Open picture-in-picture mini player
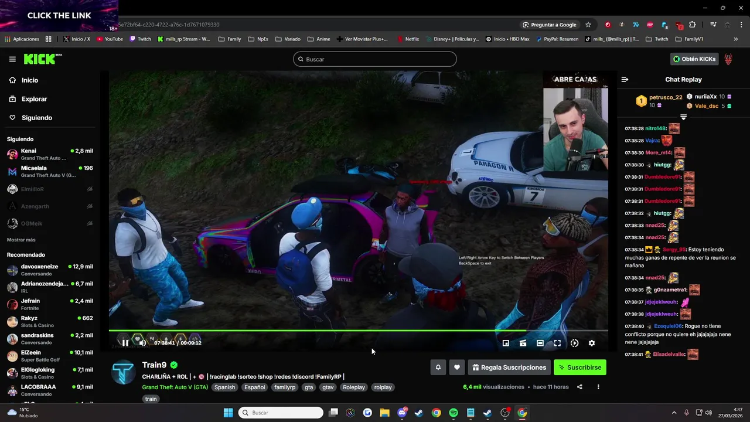The height and width of the screenshot is (422, 750). click(506, 343)
